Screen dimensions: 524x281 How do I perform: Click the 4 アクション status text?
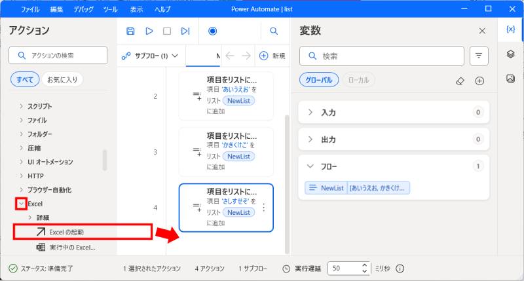click(x=210, y=269)
